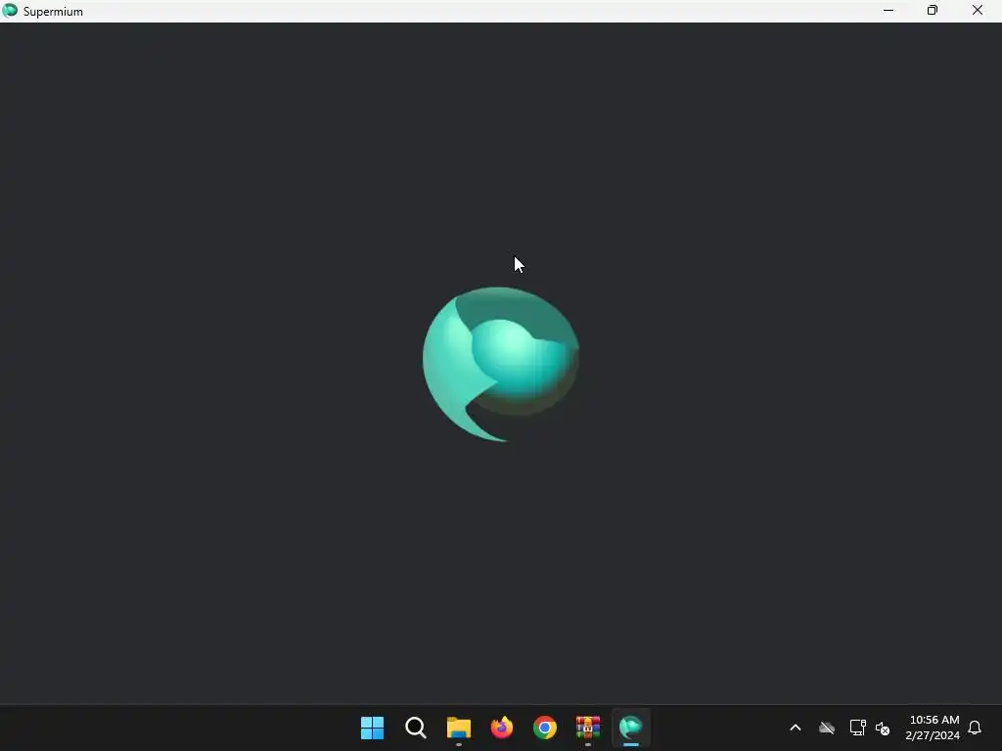Launch Firefox from the taskbar
This screenshot has height=751, width=1002.
point(502,728)
